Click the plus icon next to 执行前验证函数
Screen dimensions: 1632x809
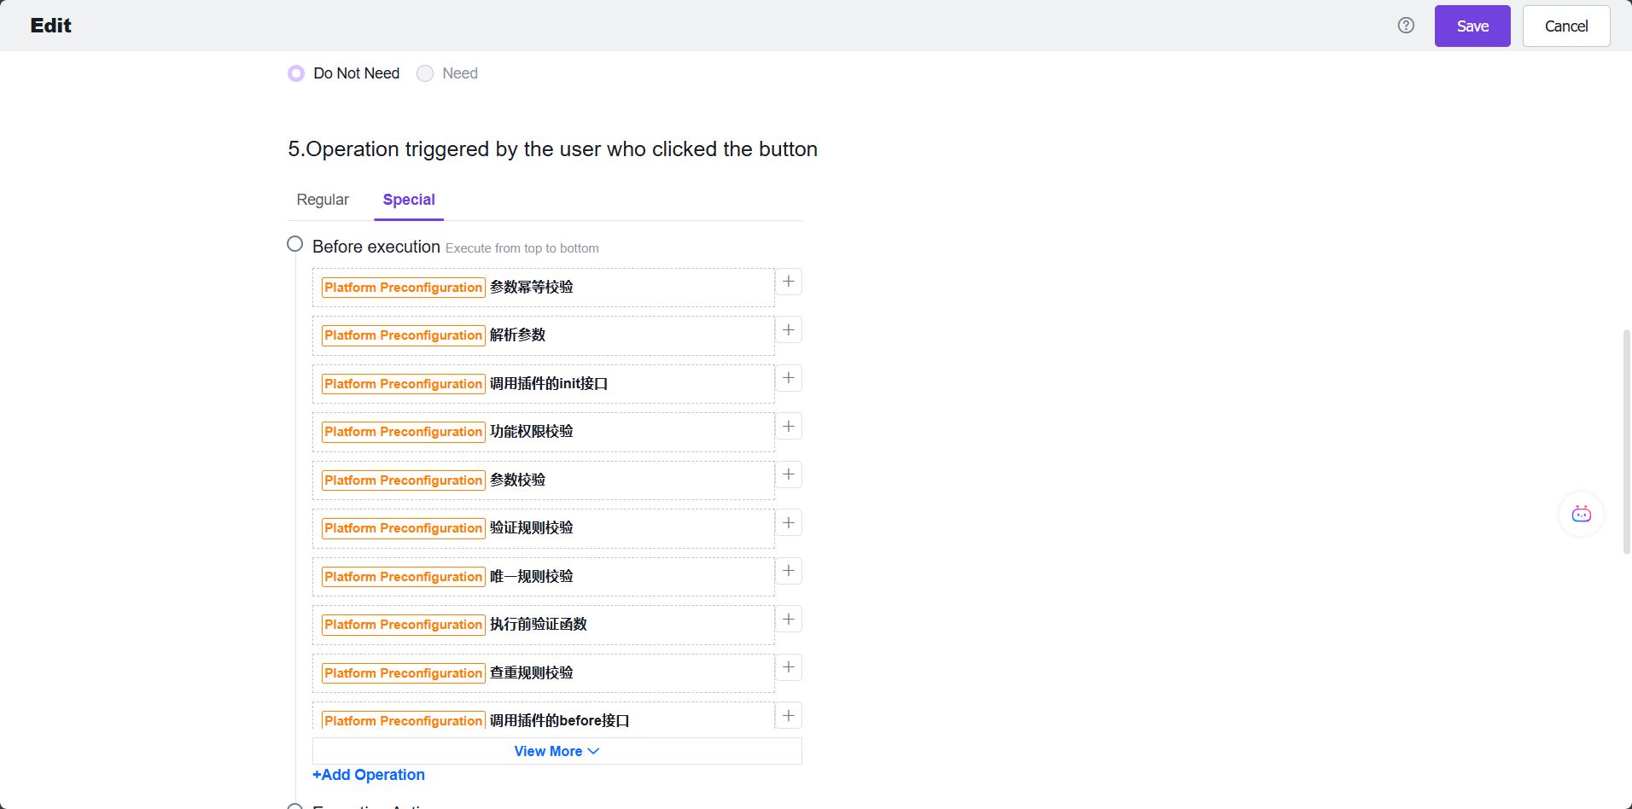tap(789, 618)
